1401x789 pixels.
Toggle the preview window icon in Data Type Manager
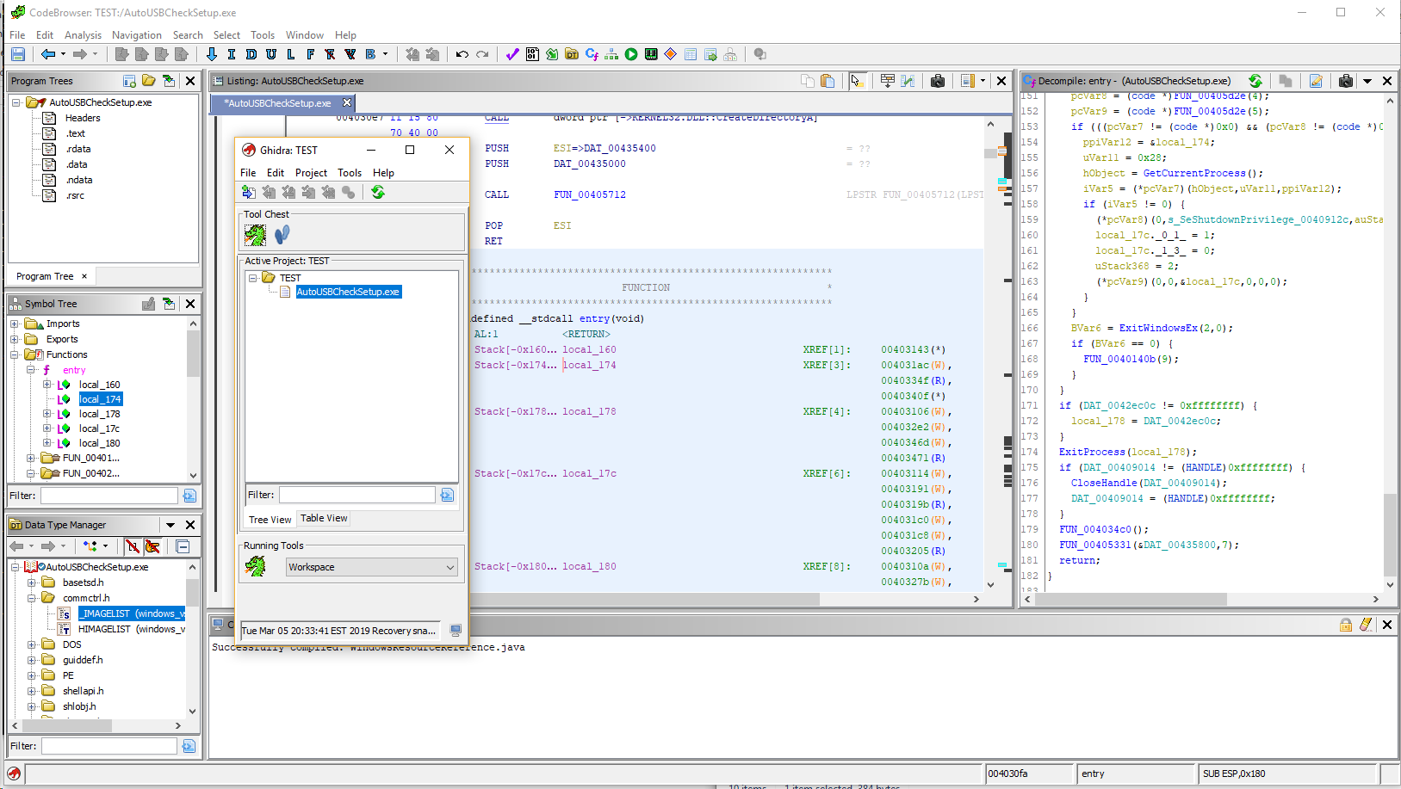183,546
